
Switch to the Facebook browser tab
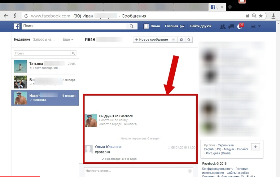217,7
